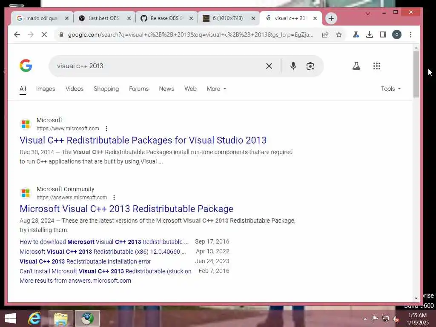Open the downloads icon in toolbar
Viewport: 436px width, 327px height.
[x=369, y=34]
